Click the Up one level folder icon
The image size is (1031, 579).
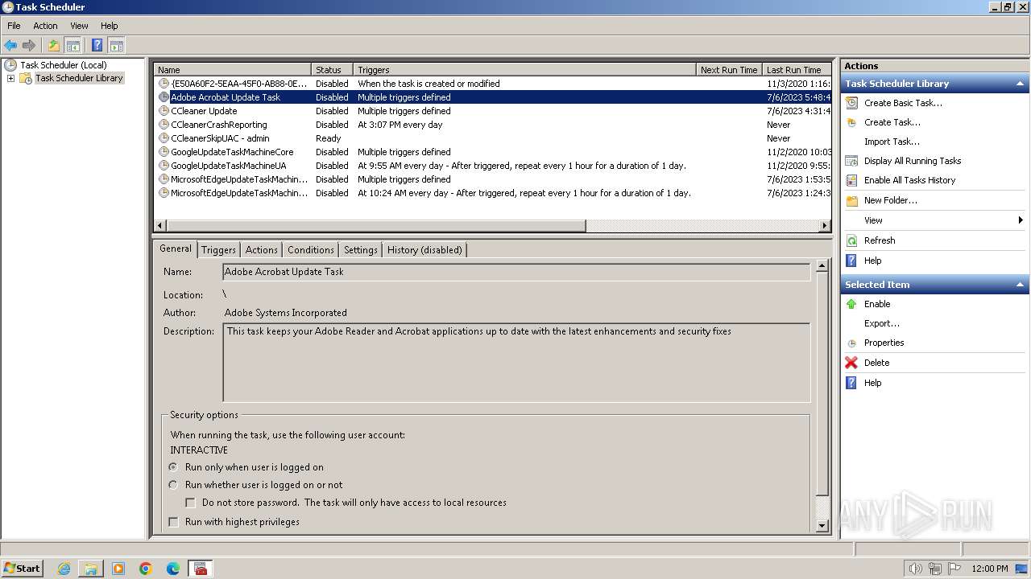tap(54, 46)
